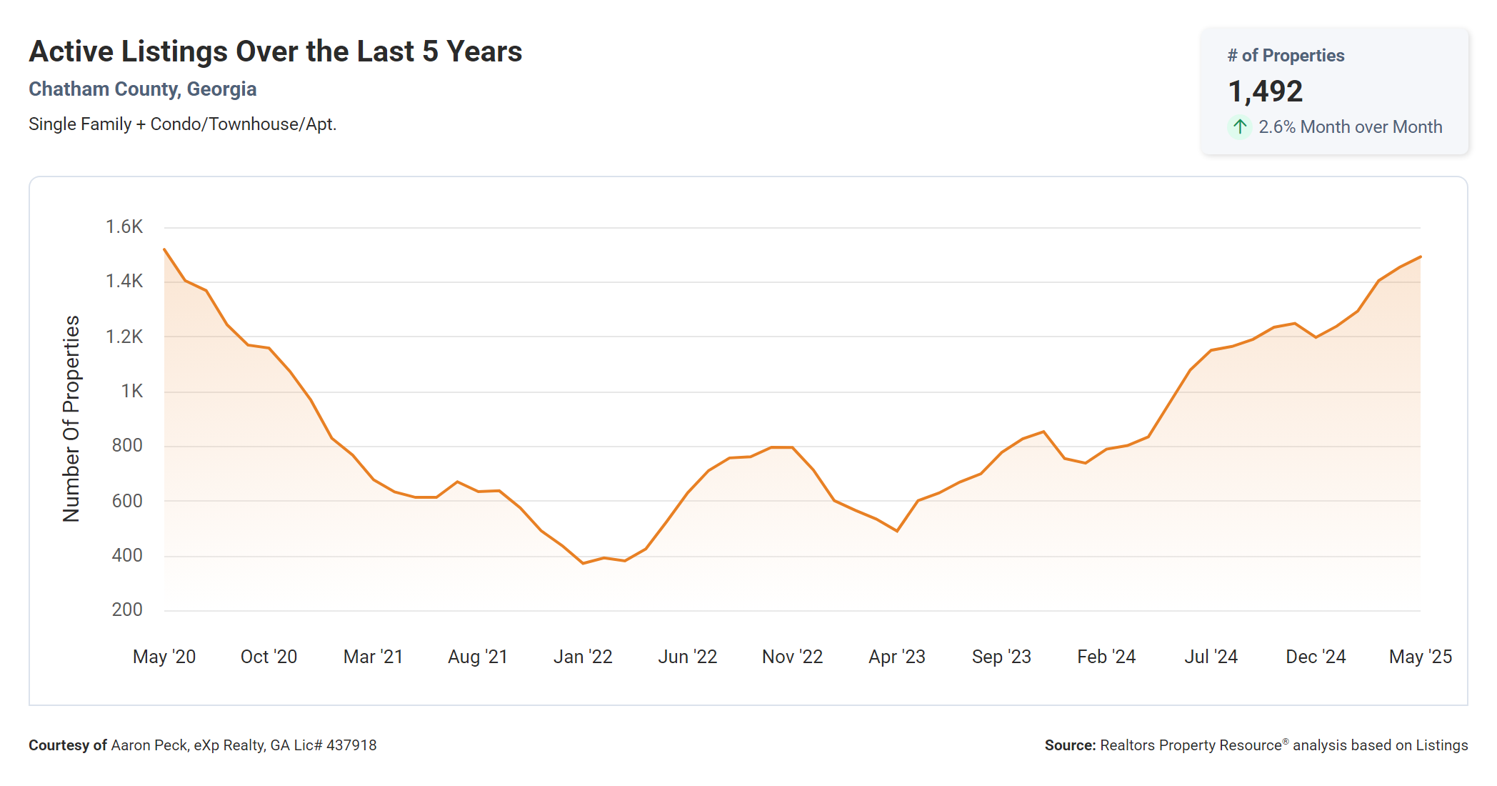The width and height of the screenshot is (1497, 786).
Task: Click the Chatham County, Georgia subtitle
Action: 142,89
